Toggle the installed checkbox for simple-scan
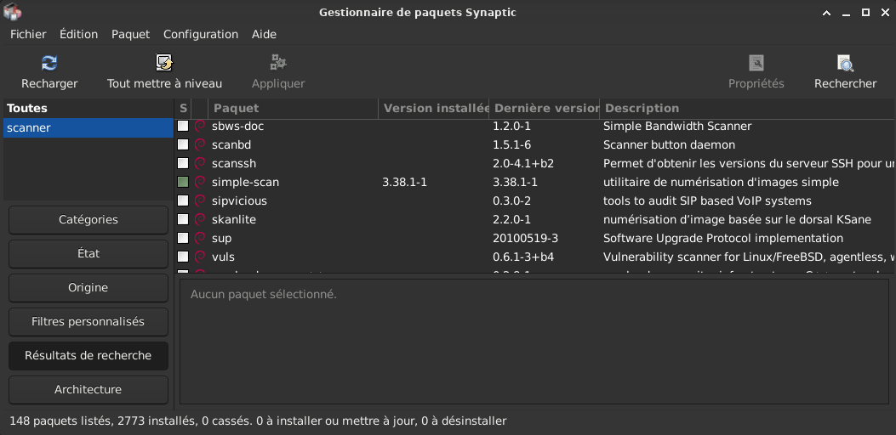This screenshot has height=435, width=896. point(183,182)
